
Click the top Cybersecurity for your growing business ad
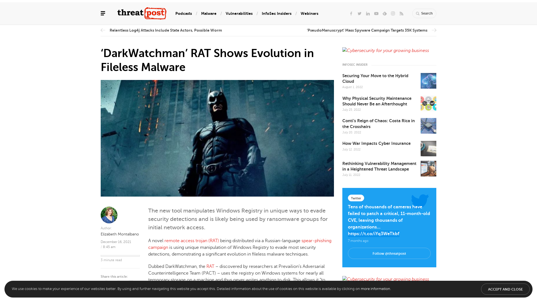[386, 51]
